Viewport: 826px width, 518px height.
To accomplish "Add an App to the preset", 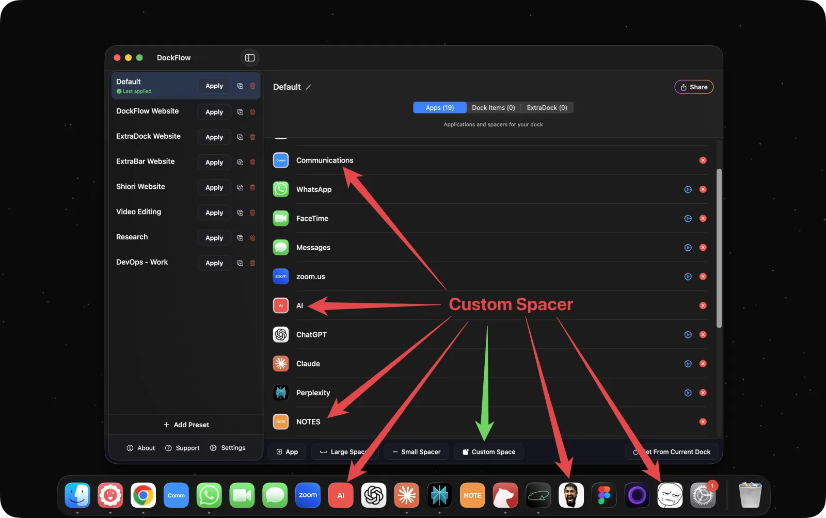I will [287, 452].
